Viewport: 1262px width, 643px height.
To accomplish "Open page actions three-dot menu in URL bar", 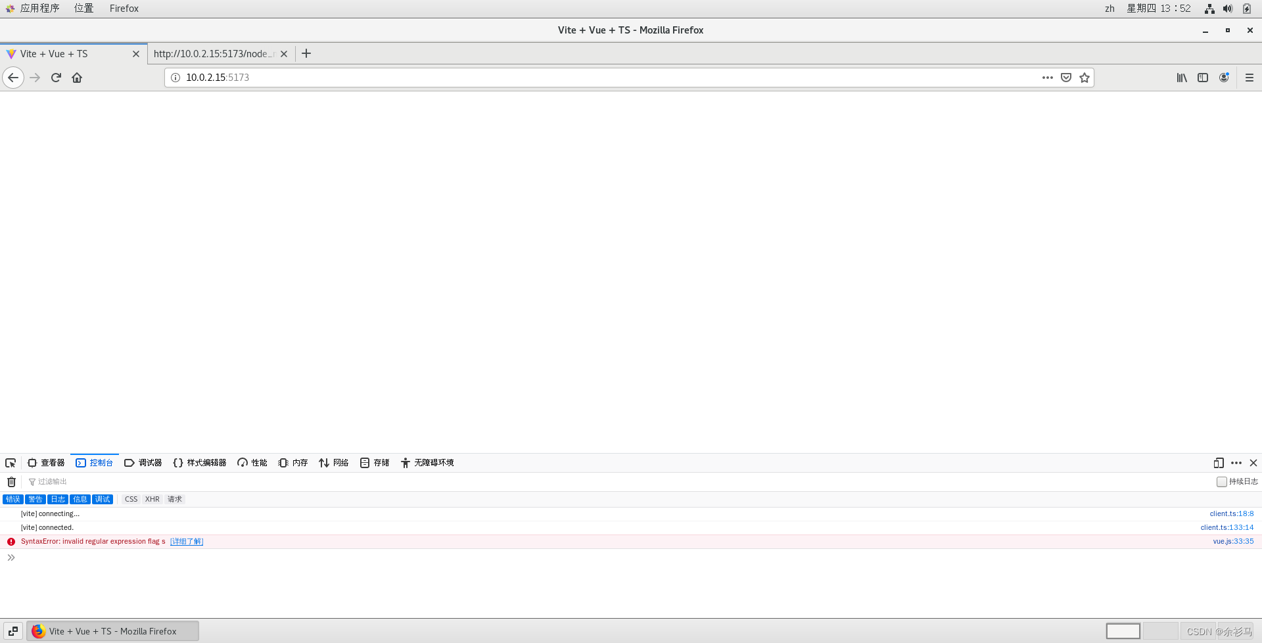I will pyautogui.click(x=1048, y=78).
